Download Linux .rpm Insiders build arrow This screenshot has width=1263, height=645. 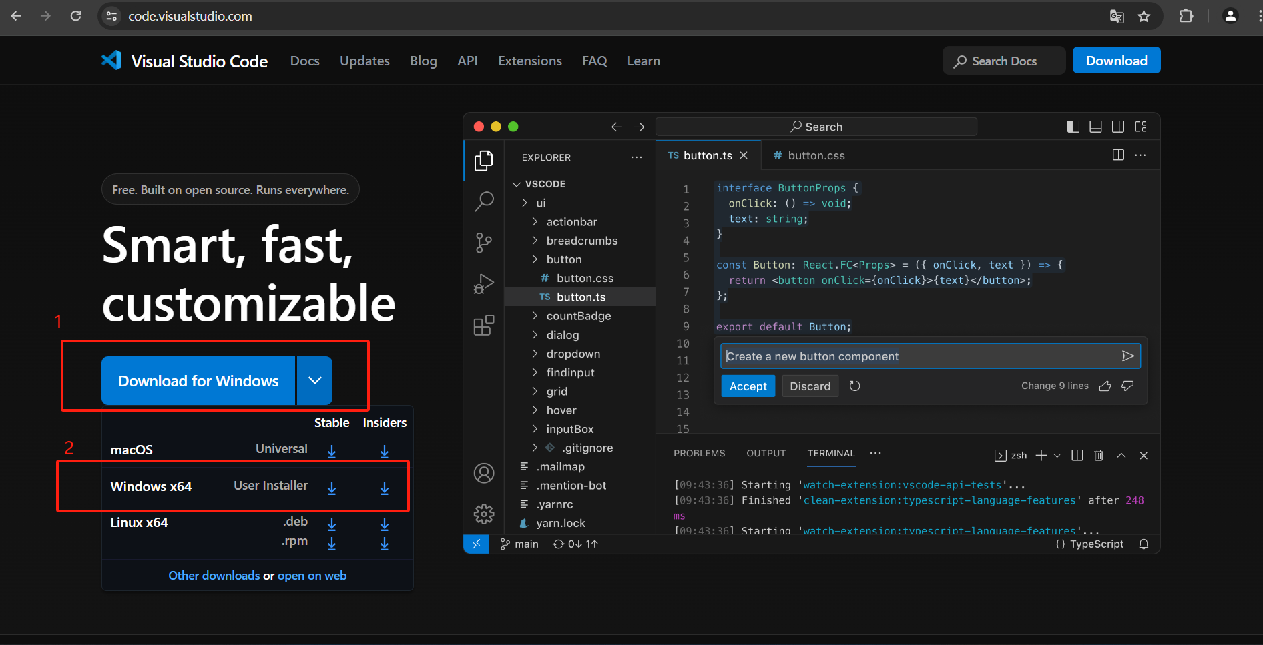coord(385,544)
